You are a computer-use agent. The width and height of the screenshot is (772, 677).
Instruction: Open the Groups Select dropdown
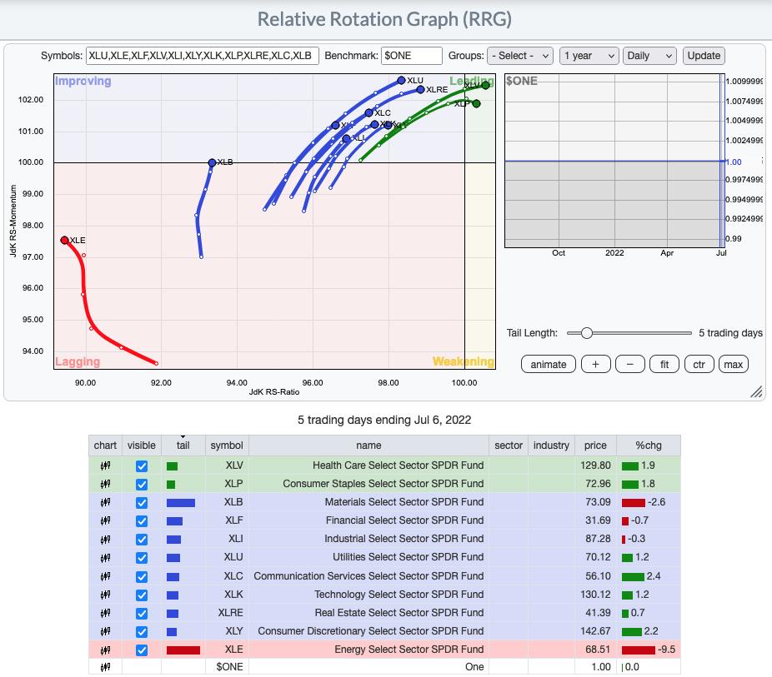tap(520, 56)
